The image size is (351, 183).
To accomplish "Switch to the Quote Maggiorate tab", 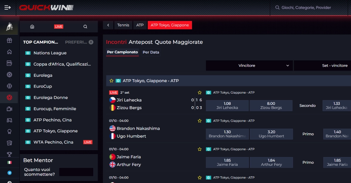I will click(x=179, y=42).
